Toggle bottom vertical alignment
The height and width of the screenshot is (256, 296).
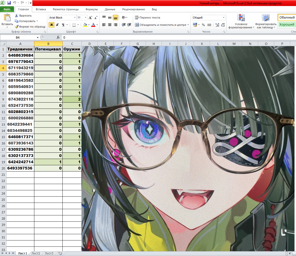(116, 18)
